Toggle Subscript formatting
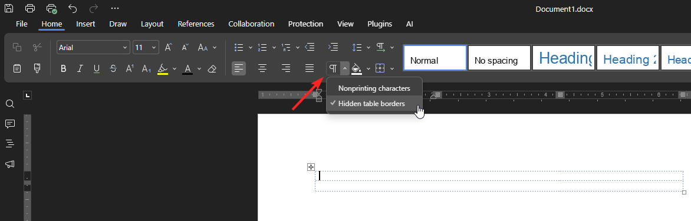 (146, 69)
